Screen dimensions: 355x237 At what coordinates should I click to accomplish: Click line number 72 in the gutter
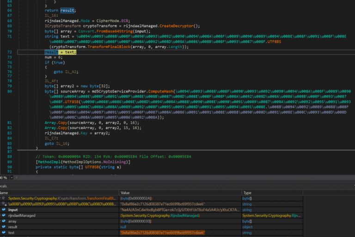pyautogui.click(x=9, y=52)
